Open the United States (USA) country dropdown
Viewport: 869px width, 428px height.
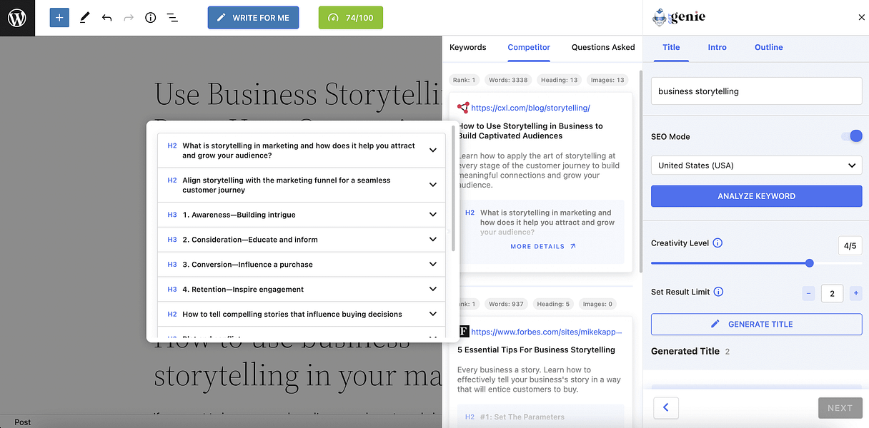point(756,165)
